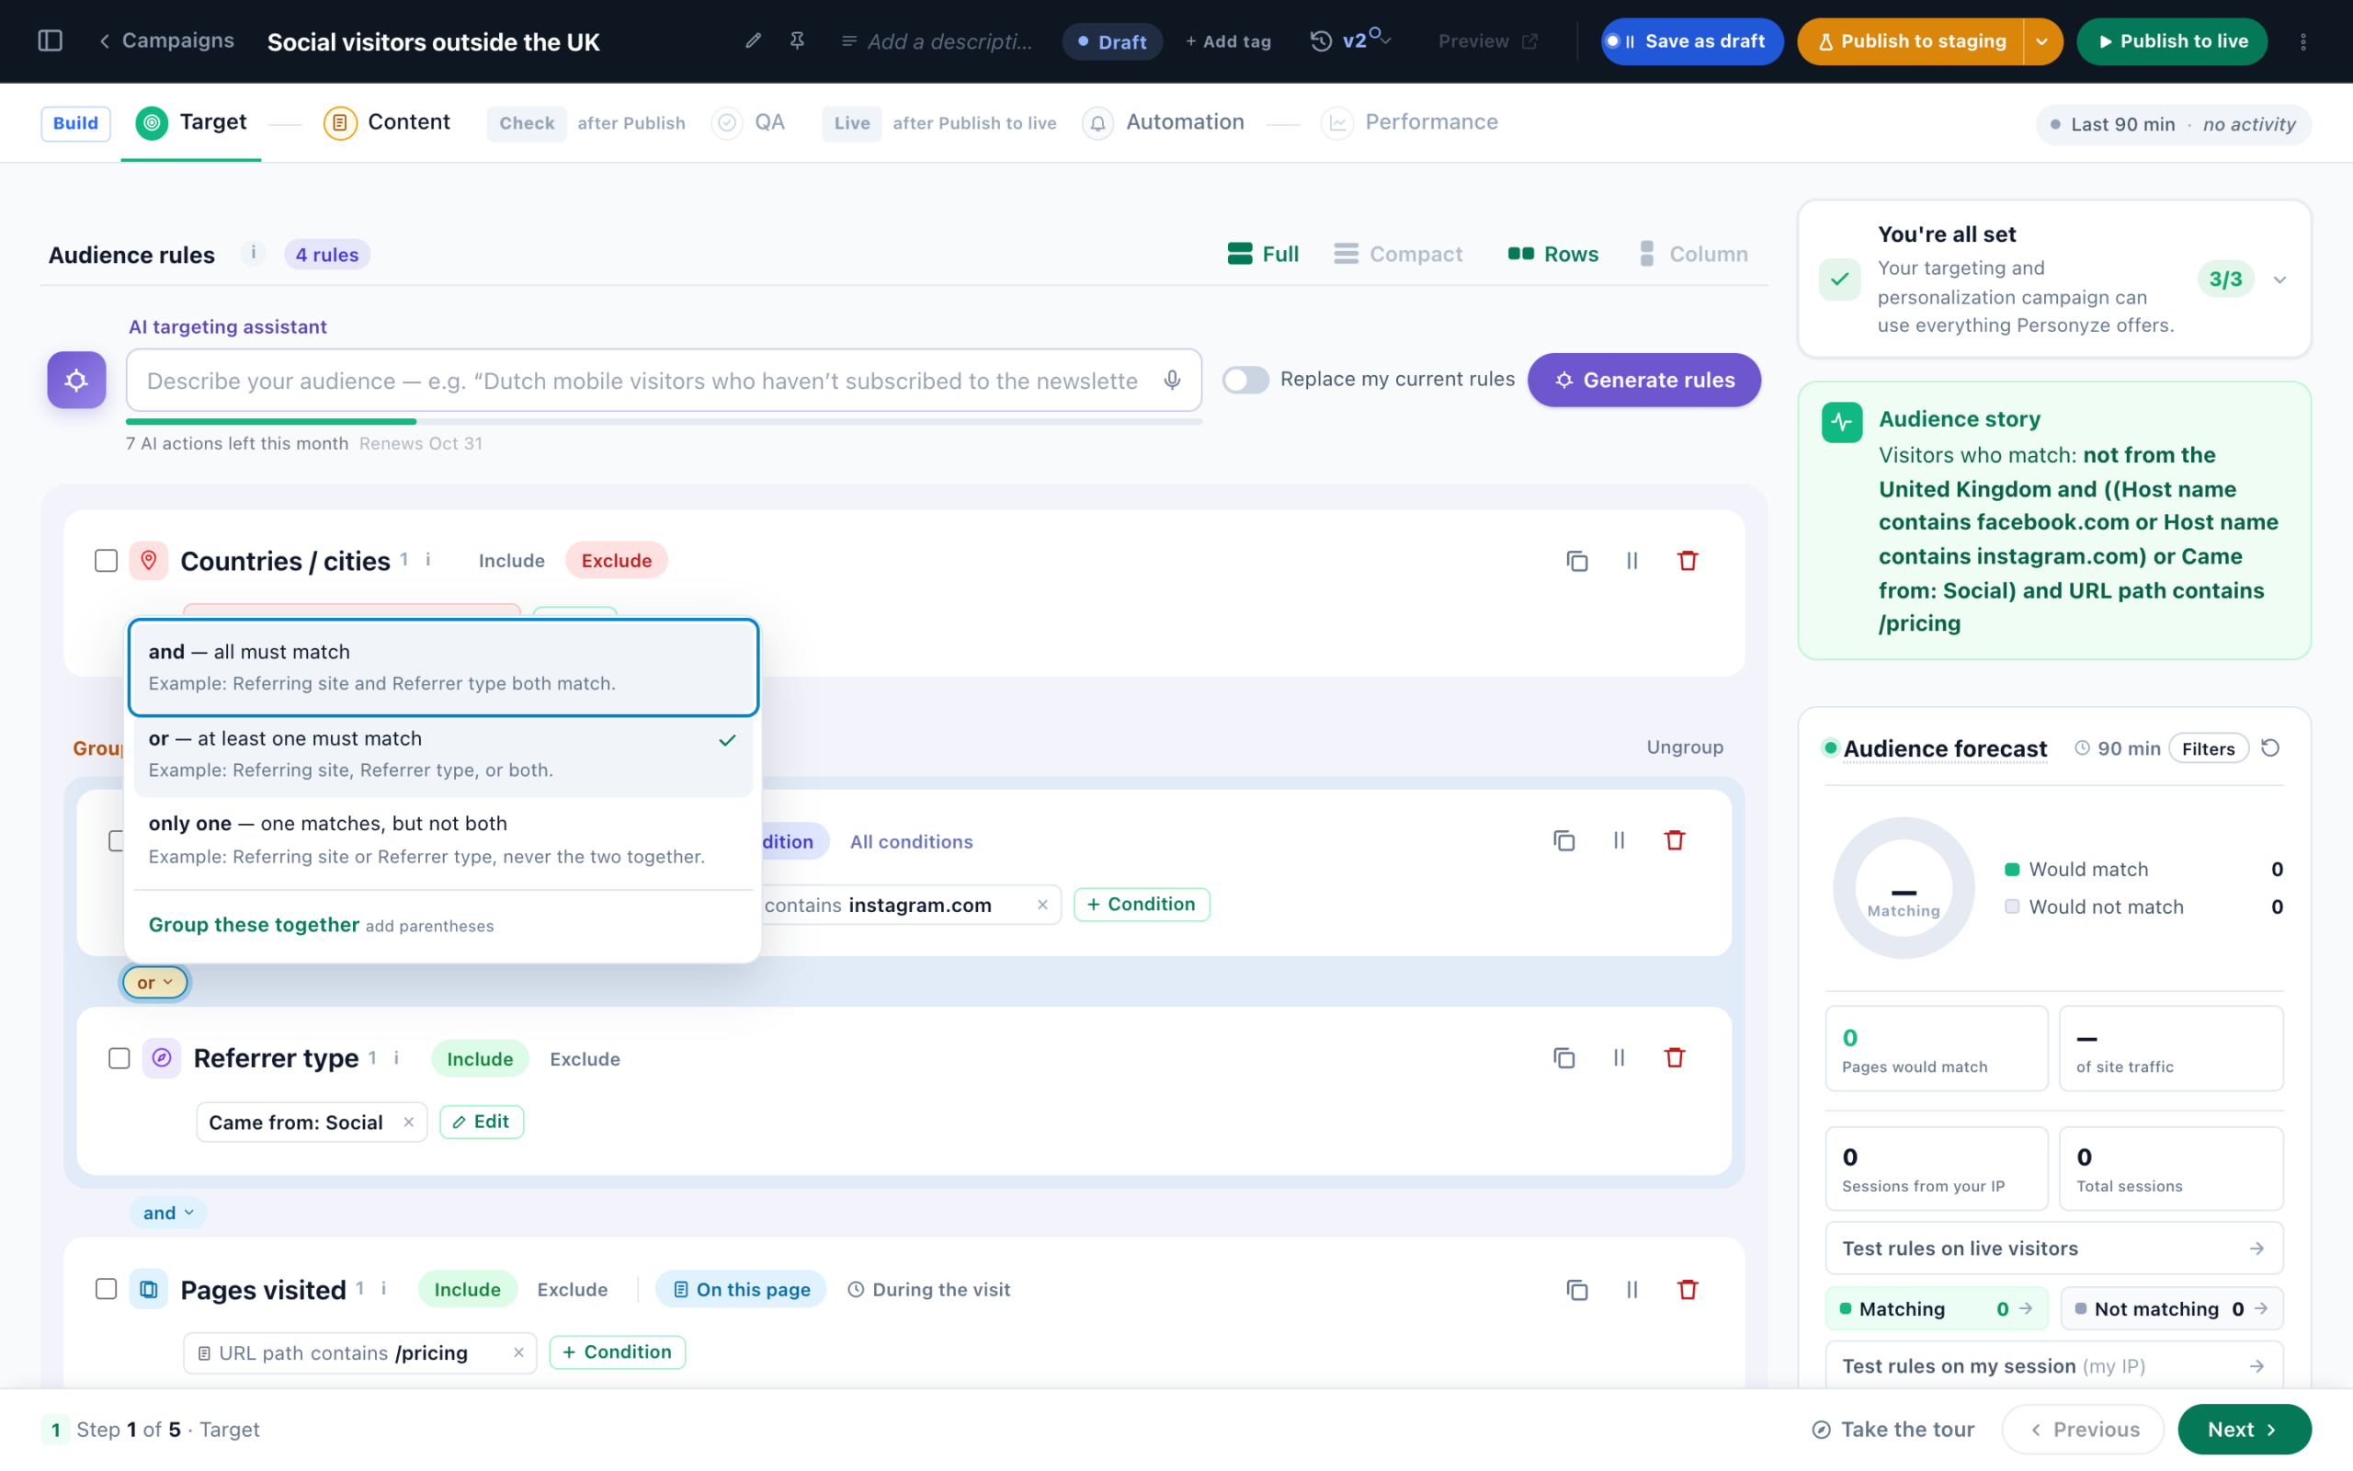Check the Pages visited checkbox
The width and height of the screenshot is (2353, 1471).
coord(106,1289)
